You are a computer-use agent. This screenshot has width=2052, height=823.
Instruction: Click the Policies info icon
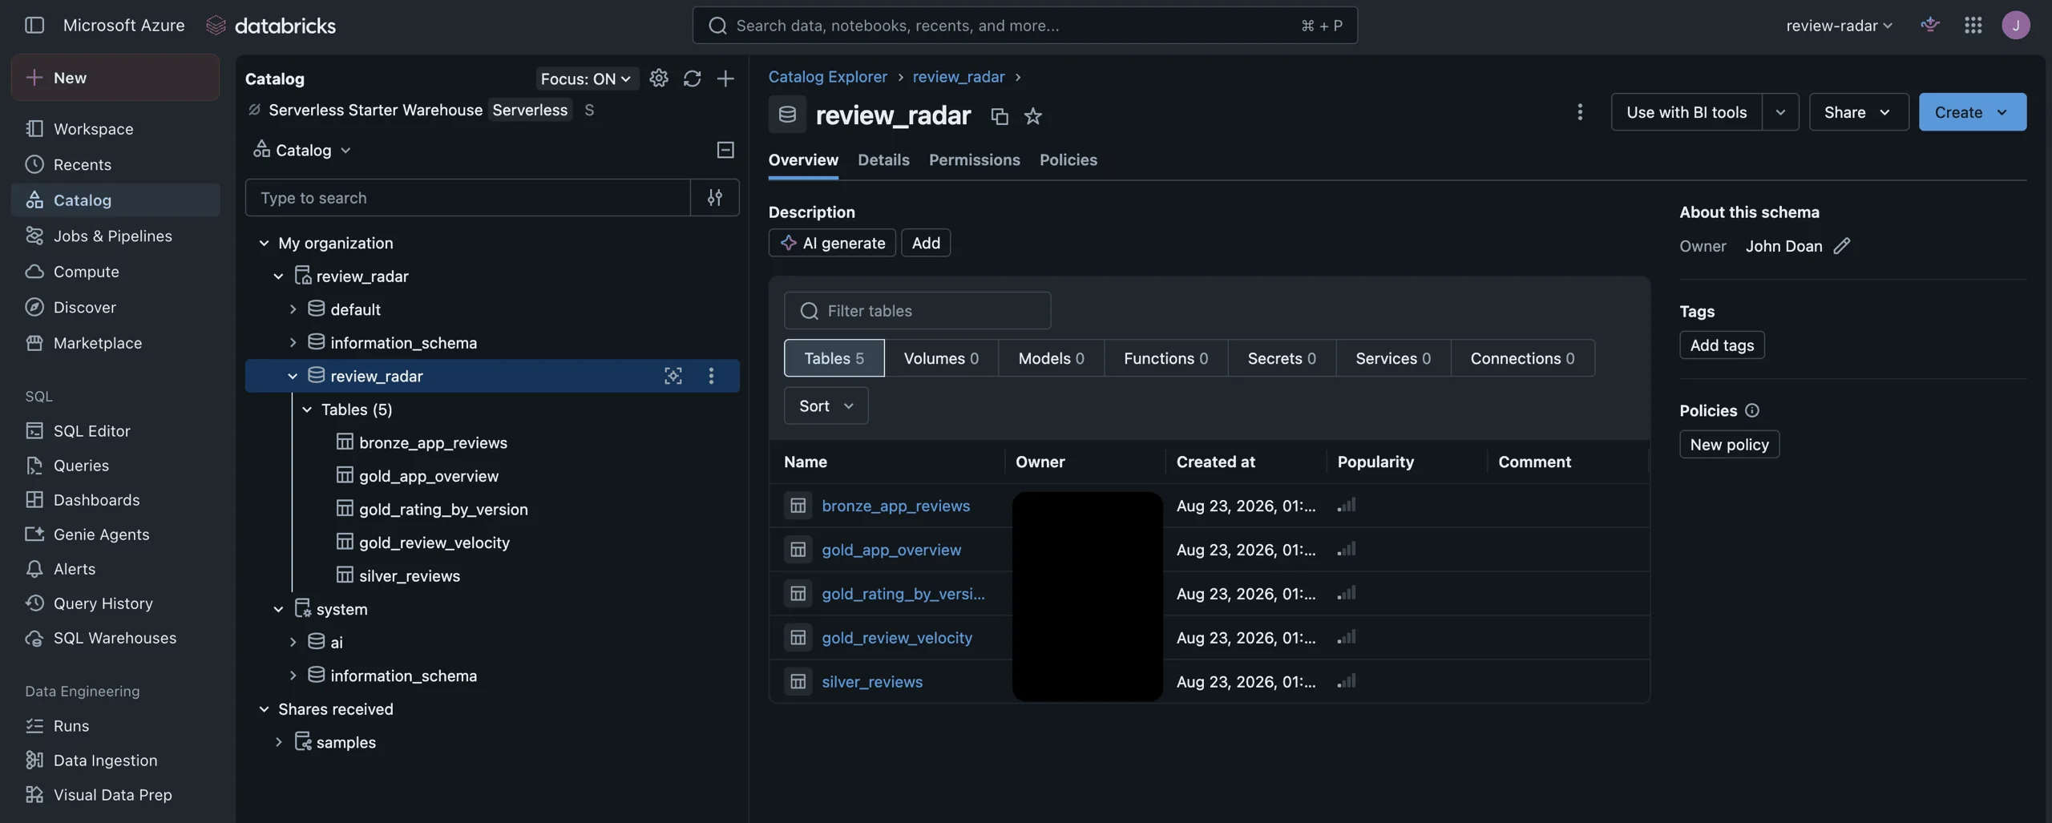point(1752,410)
